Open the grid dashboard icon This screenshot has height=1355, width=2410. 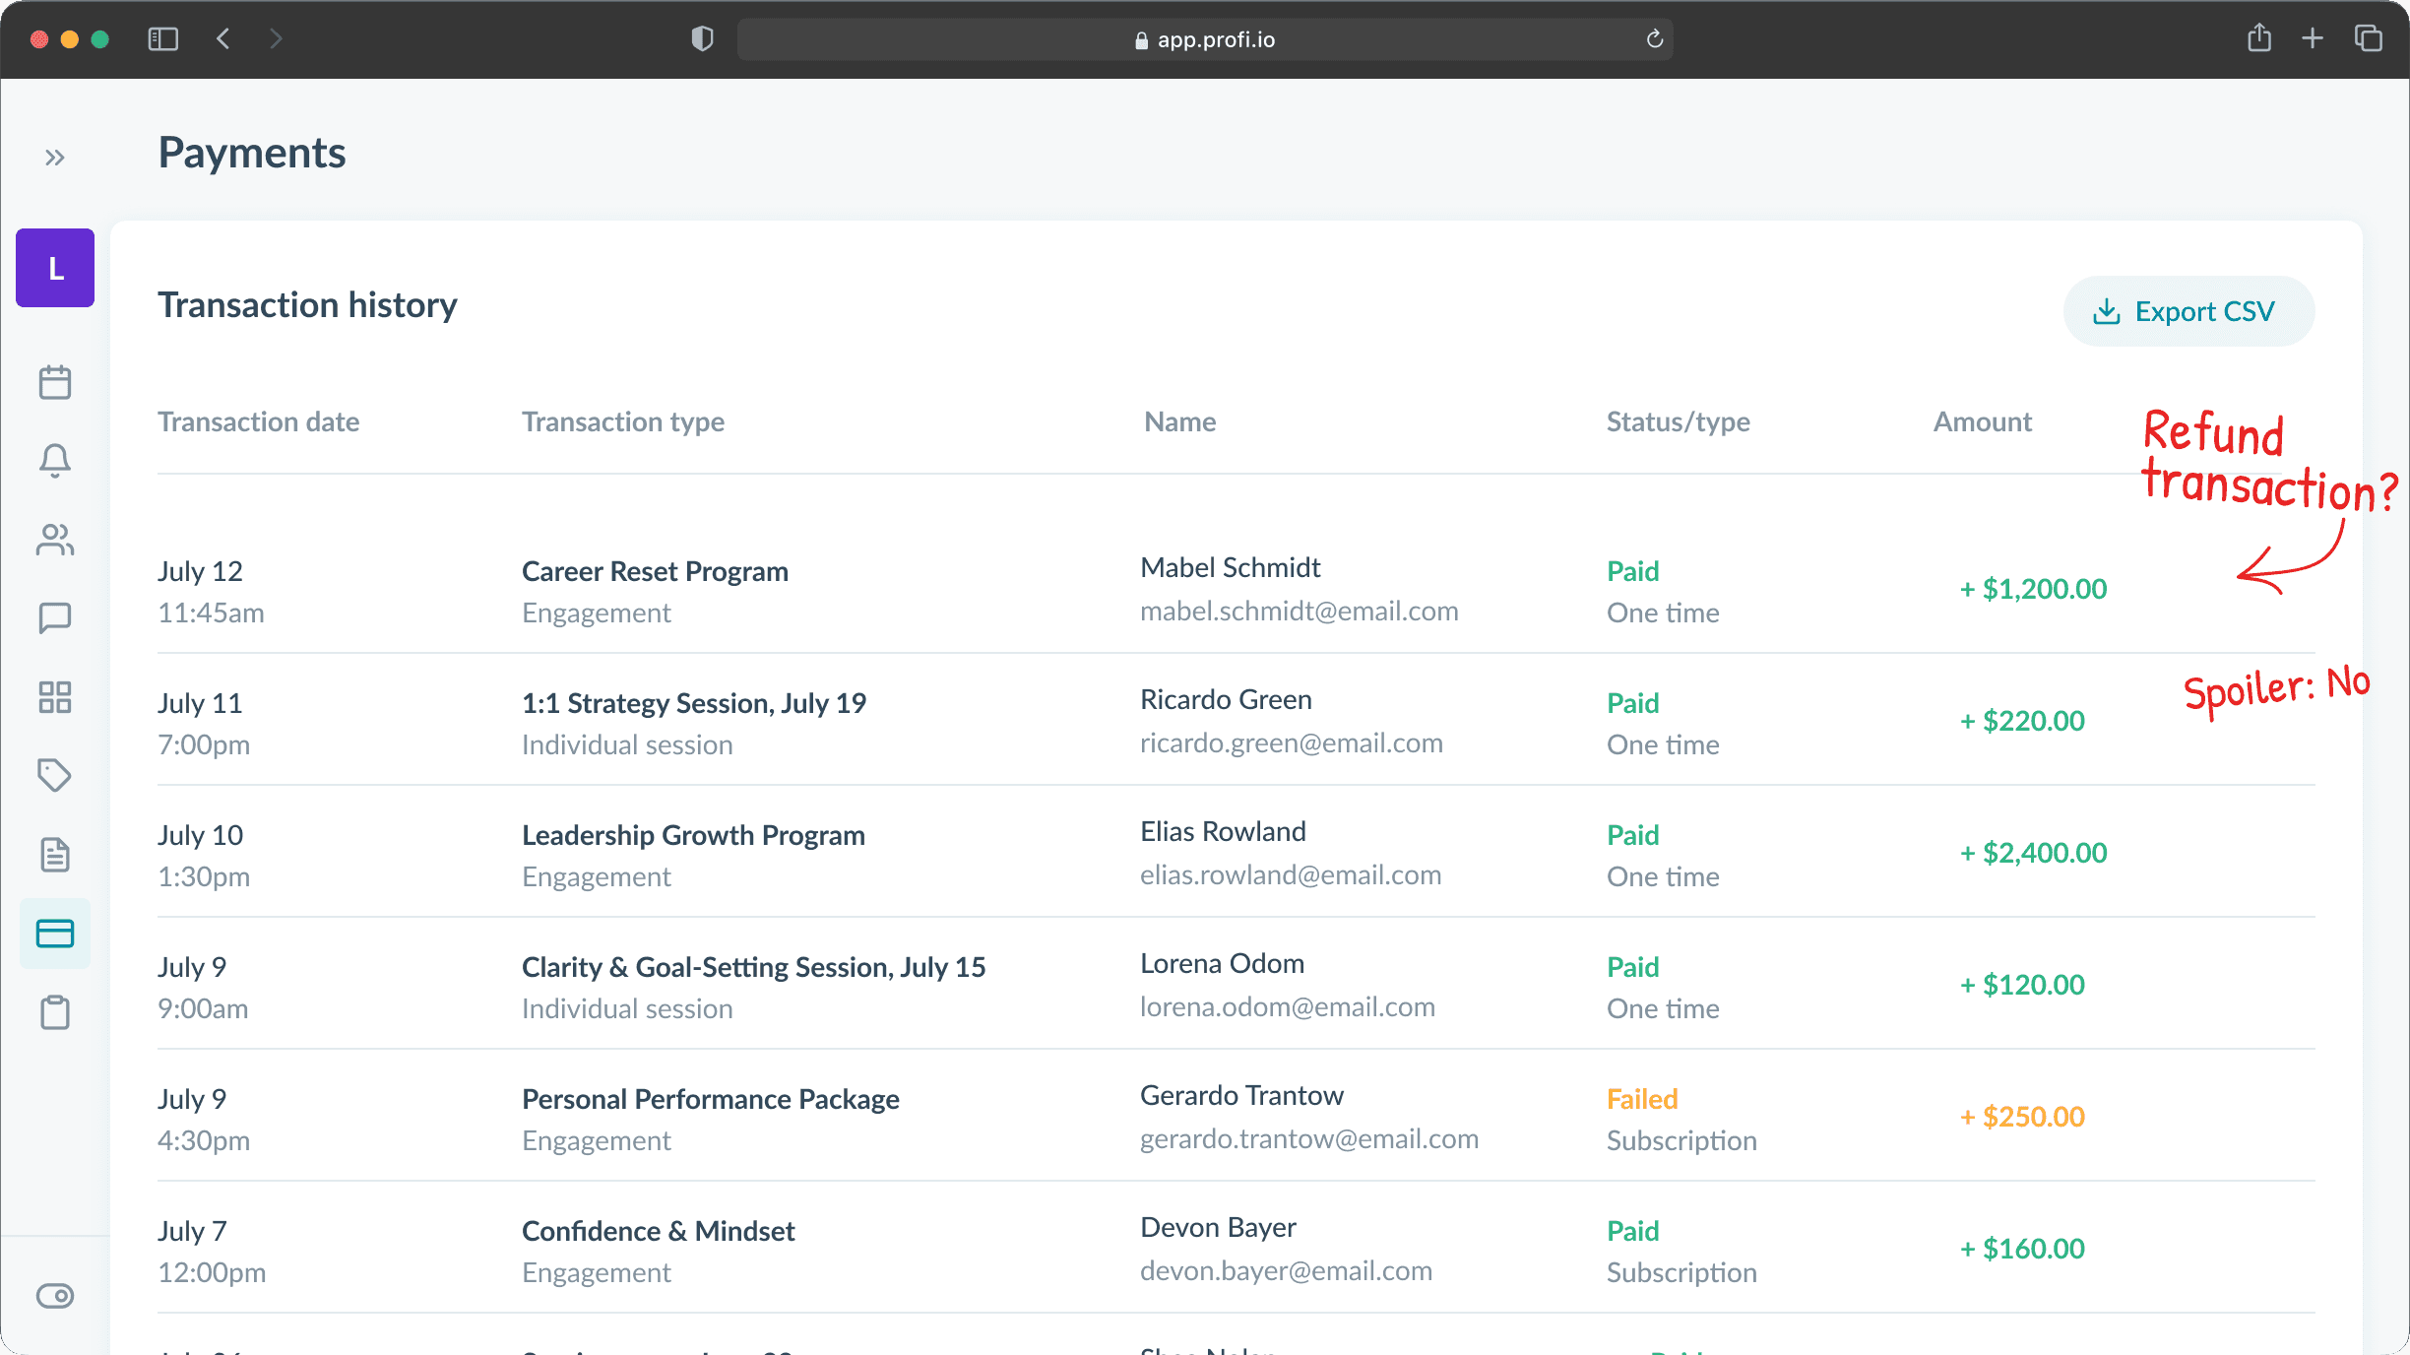pyautogui.click(x=55, y=697)
